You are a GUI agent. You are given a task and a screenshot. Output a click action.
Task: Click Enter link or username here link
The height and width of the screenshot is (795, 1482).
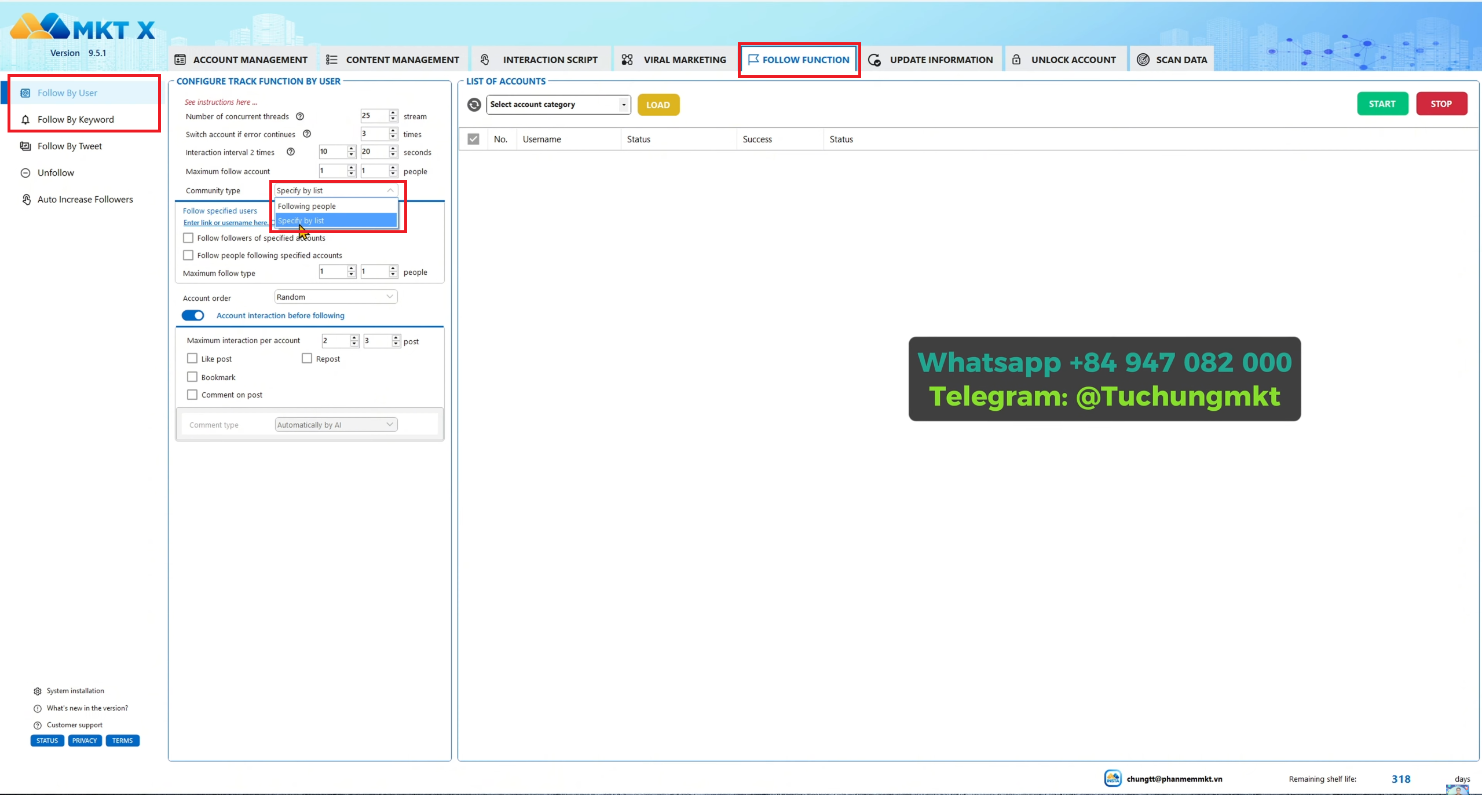(x=226, y=223)
